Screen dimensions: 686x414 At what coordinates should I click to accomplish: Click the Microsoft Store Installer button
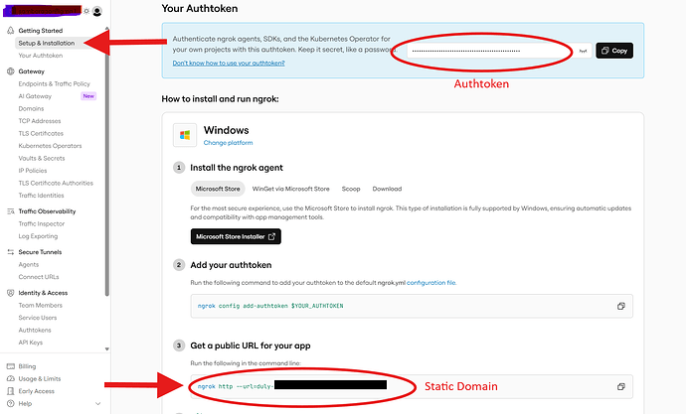click(236, 236)
